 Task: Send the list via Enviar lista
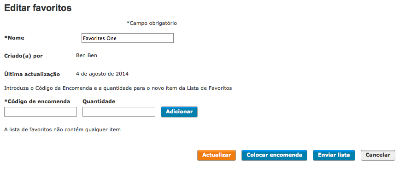pyautogui.click(x=334, y=155)
